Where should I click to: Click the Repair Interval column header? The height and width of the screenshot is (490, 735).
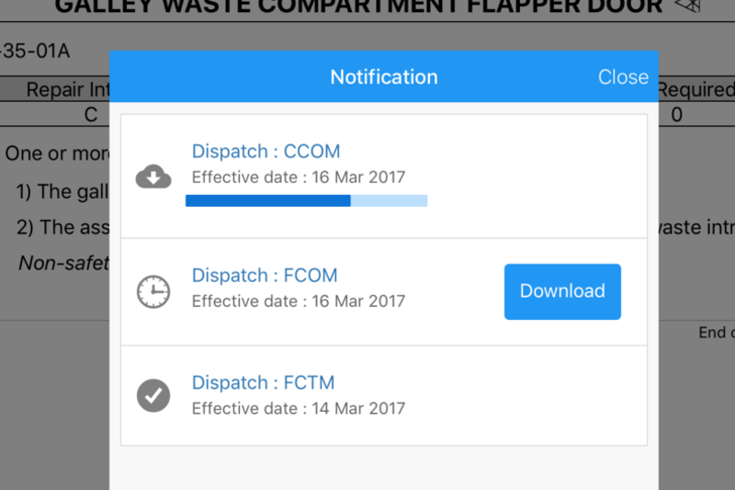[67, 89]
